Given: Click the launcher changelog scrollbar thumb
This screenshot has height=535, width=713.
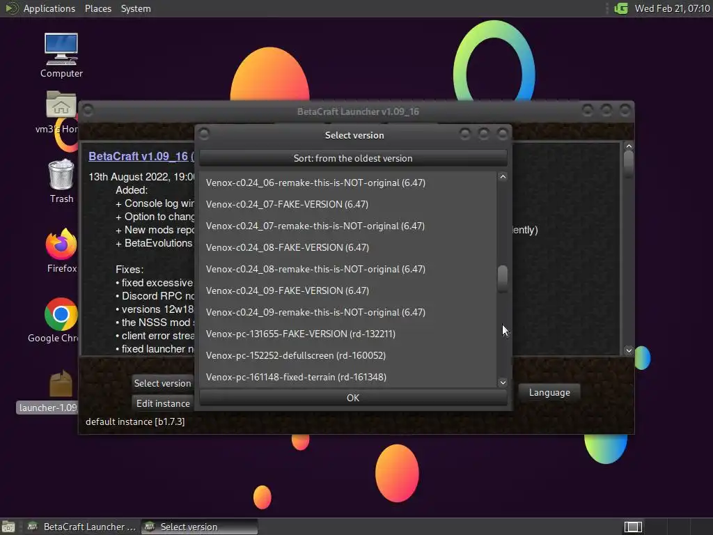Looking at the screenshot, I should [x=629, y=163].
